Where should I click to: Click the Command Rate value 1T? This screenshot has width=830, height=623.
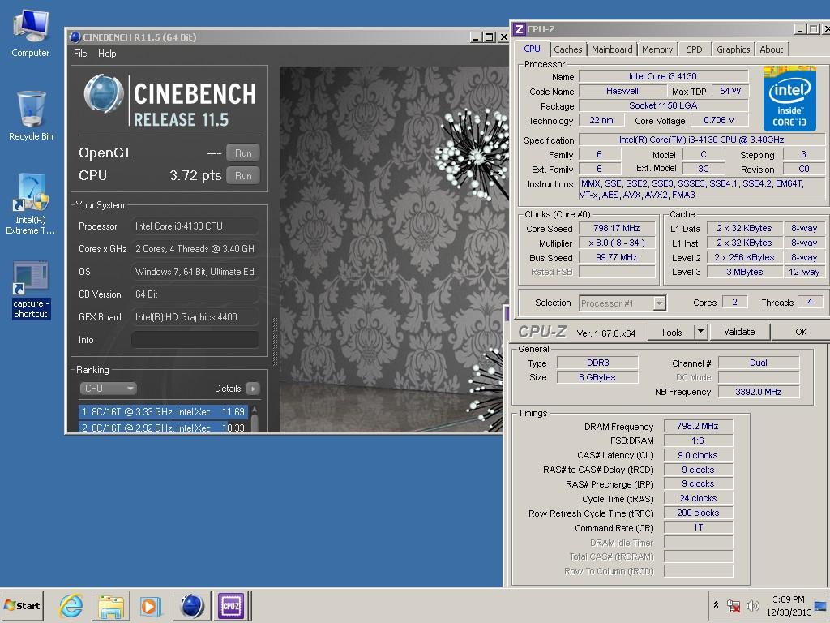pos(698,527)
